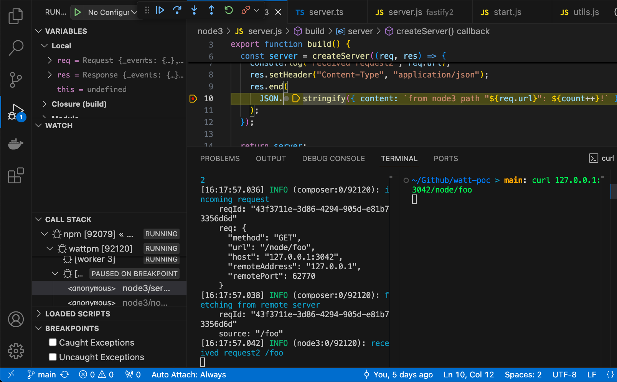Click the debug Restart button
Screen dimensions: 617x382
tap(229, 10)
